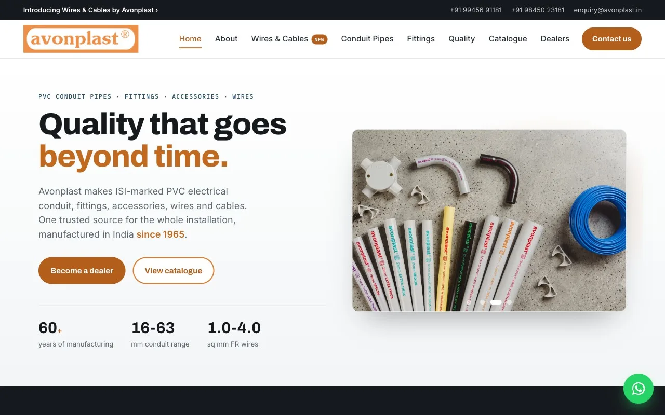Jump to the second carousel slide dot

(482, 302)
